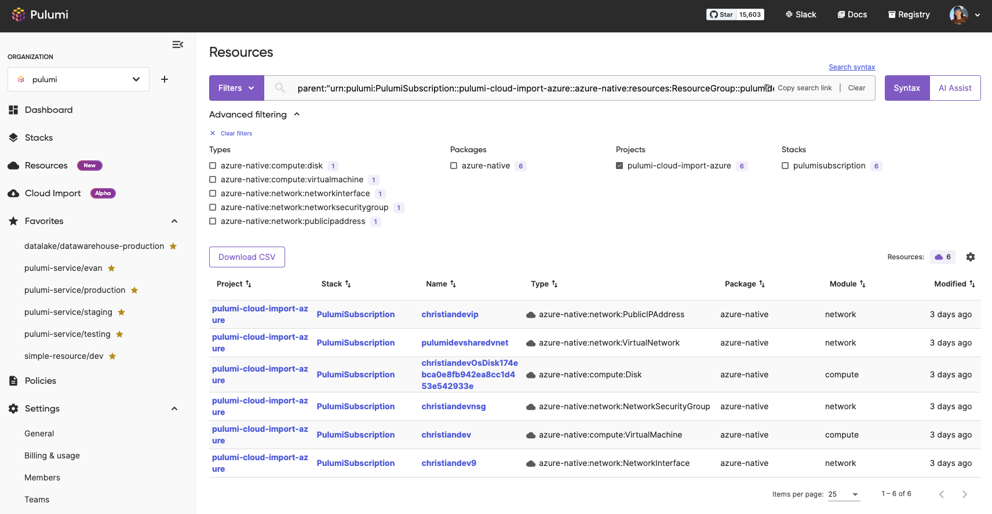Click the Pulumi logo in header
Viewport: 992px width, 514px height.
tap(40, 14)
